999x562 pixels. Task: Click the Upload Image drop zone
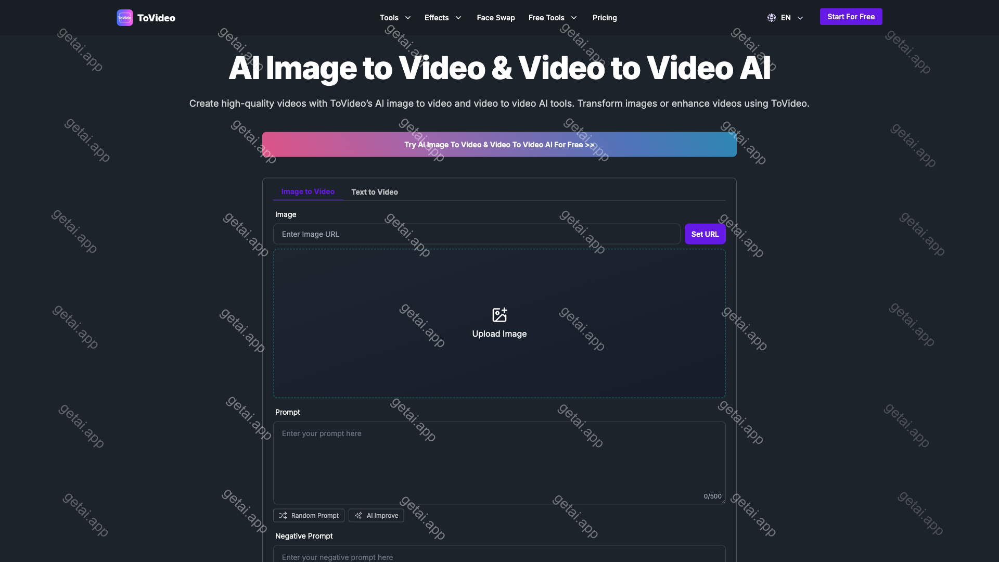(x=499, y=323)
